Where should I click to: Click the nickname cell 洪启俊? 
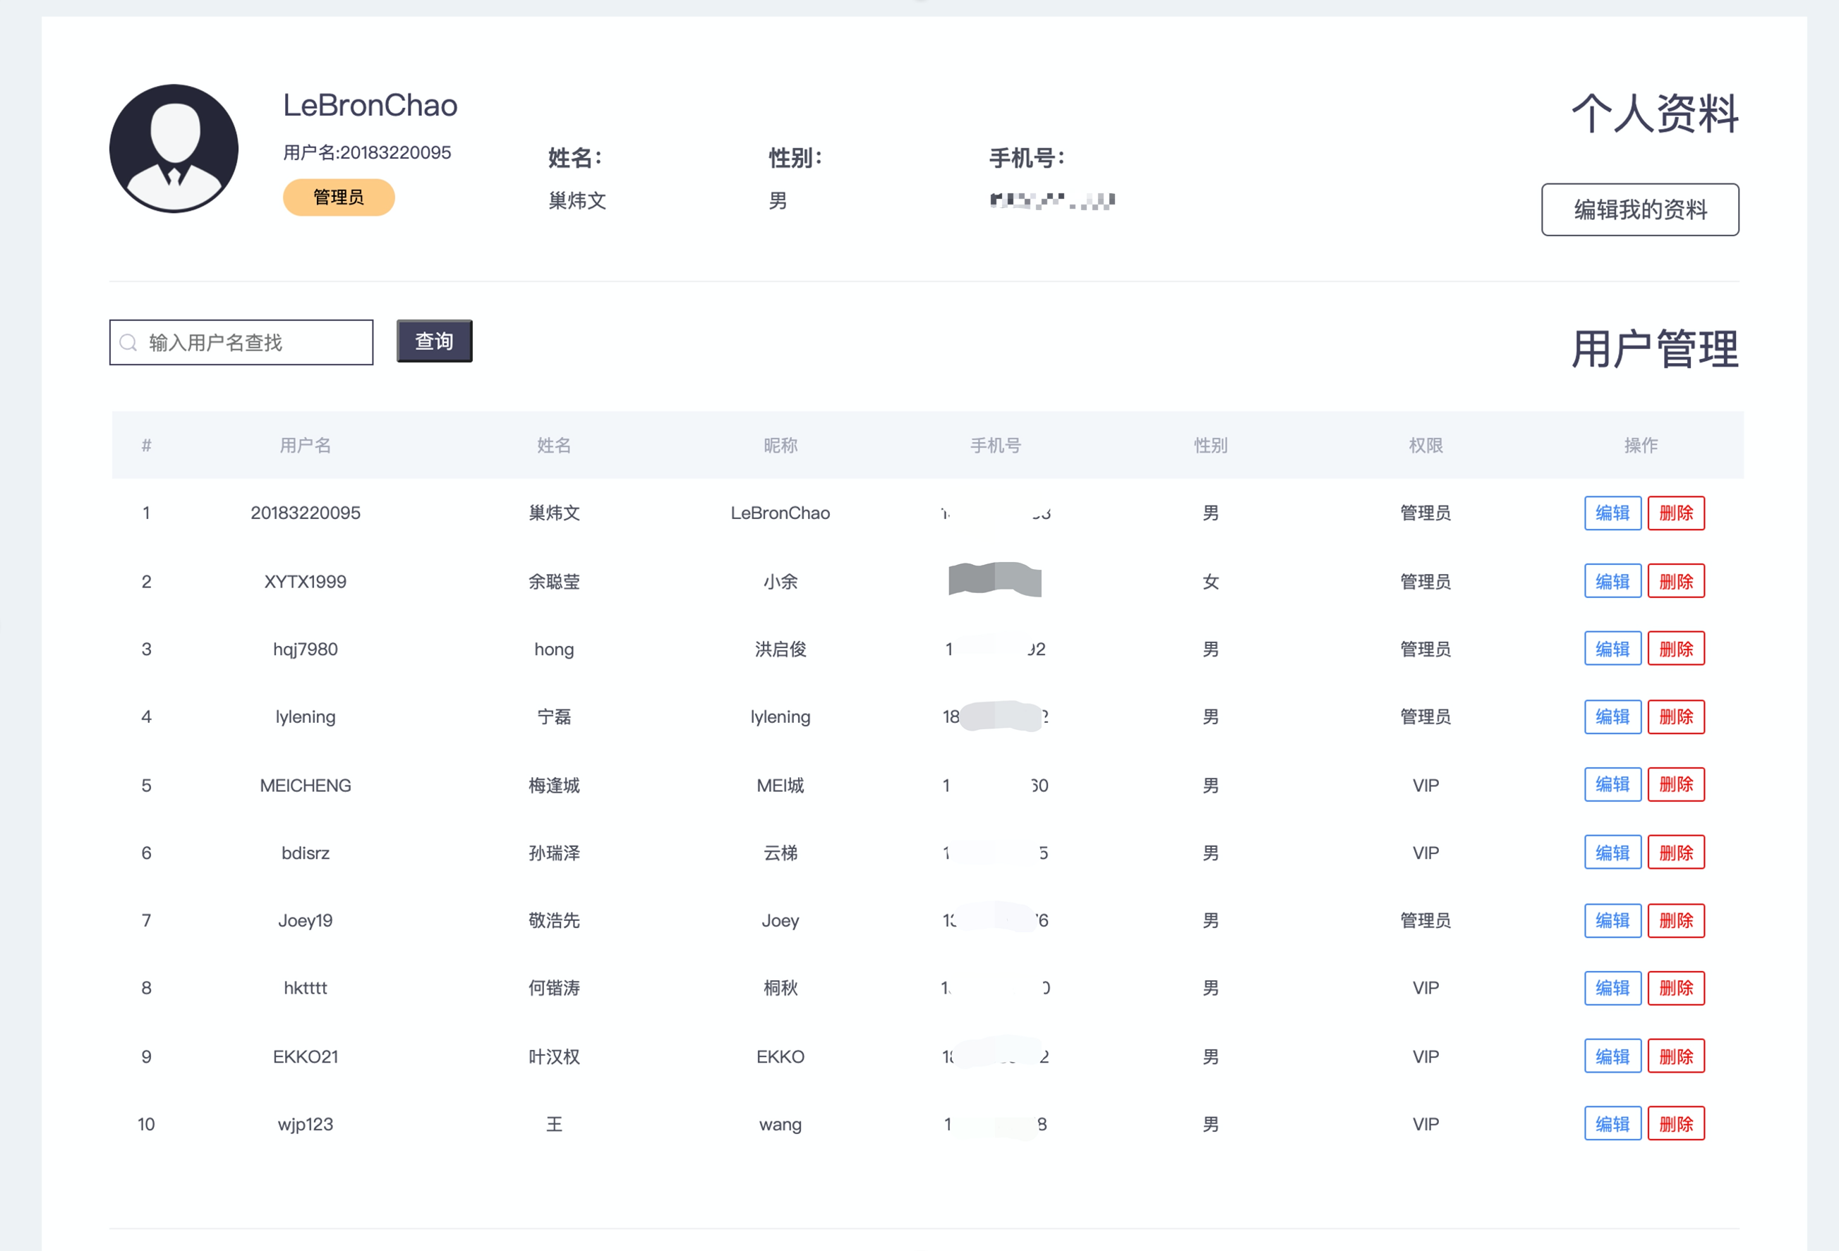click(780, 649)
